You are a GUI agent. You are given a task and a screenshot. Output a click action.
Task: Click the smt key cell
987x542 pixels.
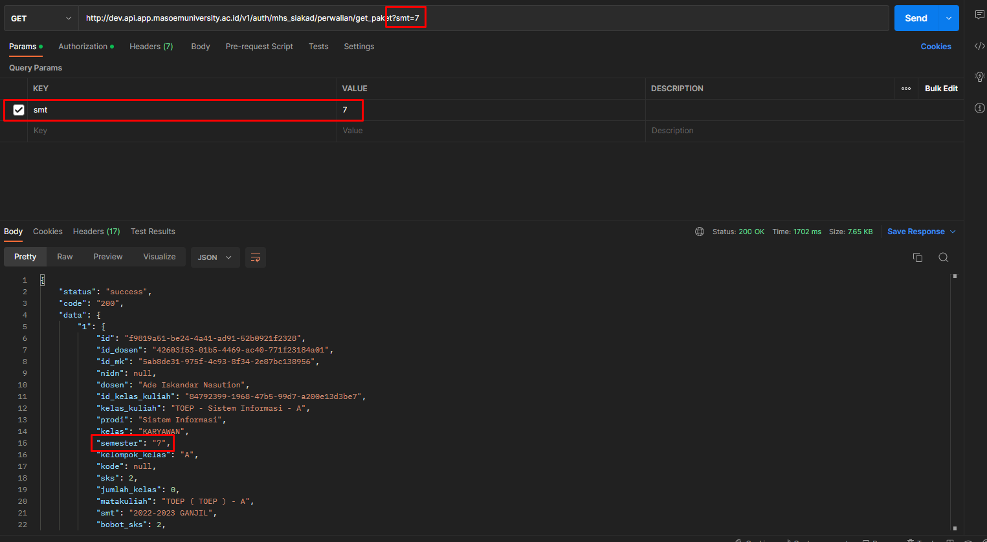click(181, 110)
